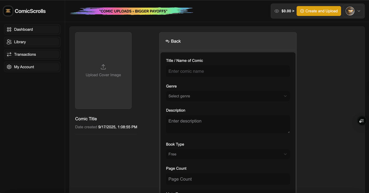Open wallet details via the $0.00 balance
369x193 pixels.
286,11
